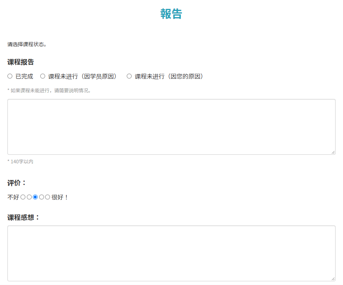
Task: Click the 课程未进行（因您的原因） label
Action: pos(169,76)
